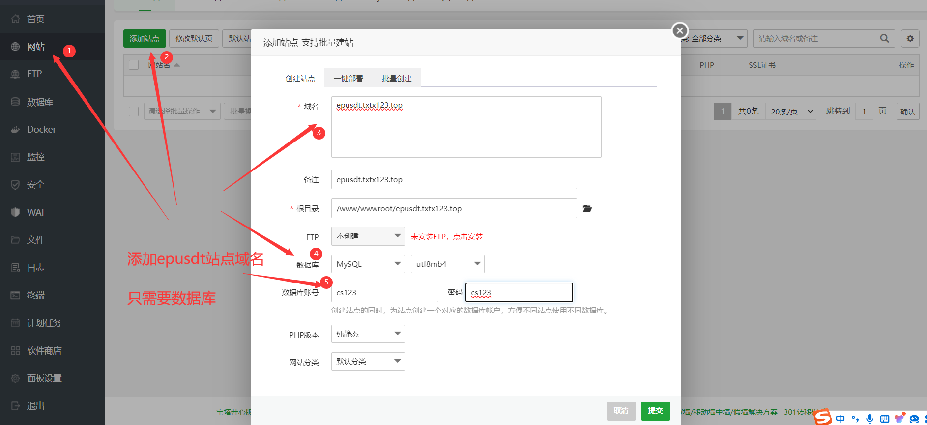Click the 修改默认页 button

click(194, 38)
